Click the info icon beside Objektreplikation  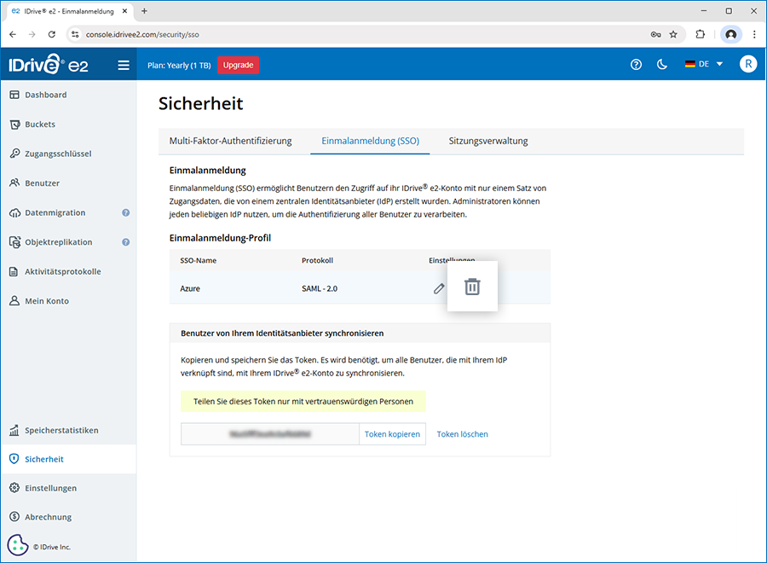pyautogui.click(x=126, y=242)
